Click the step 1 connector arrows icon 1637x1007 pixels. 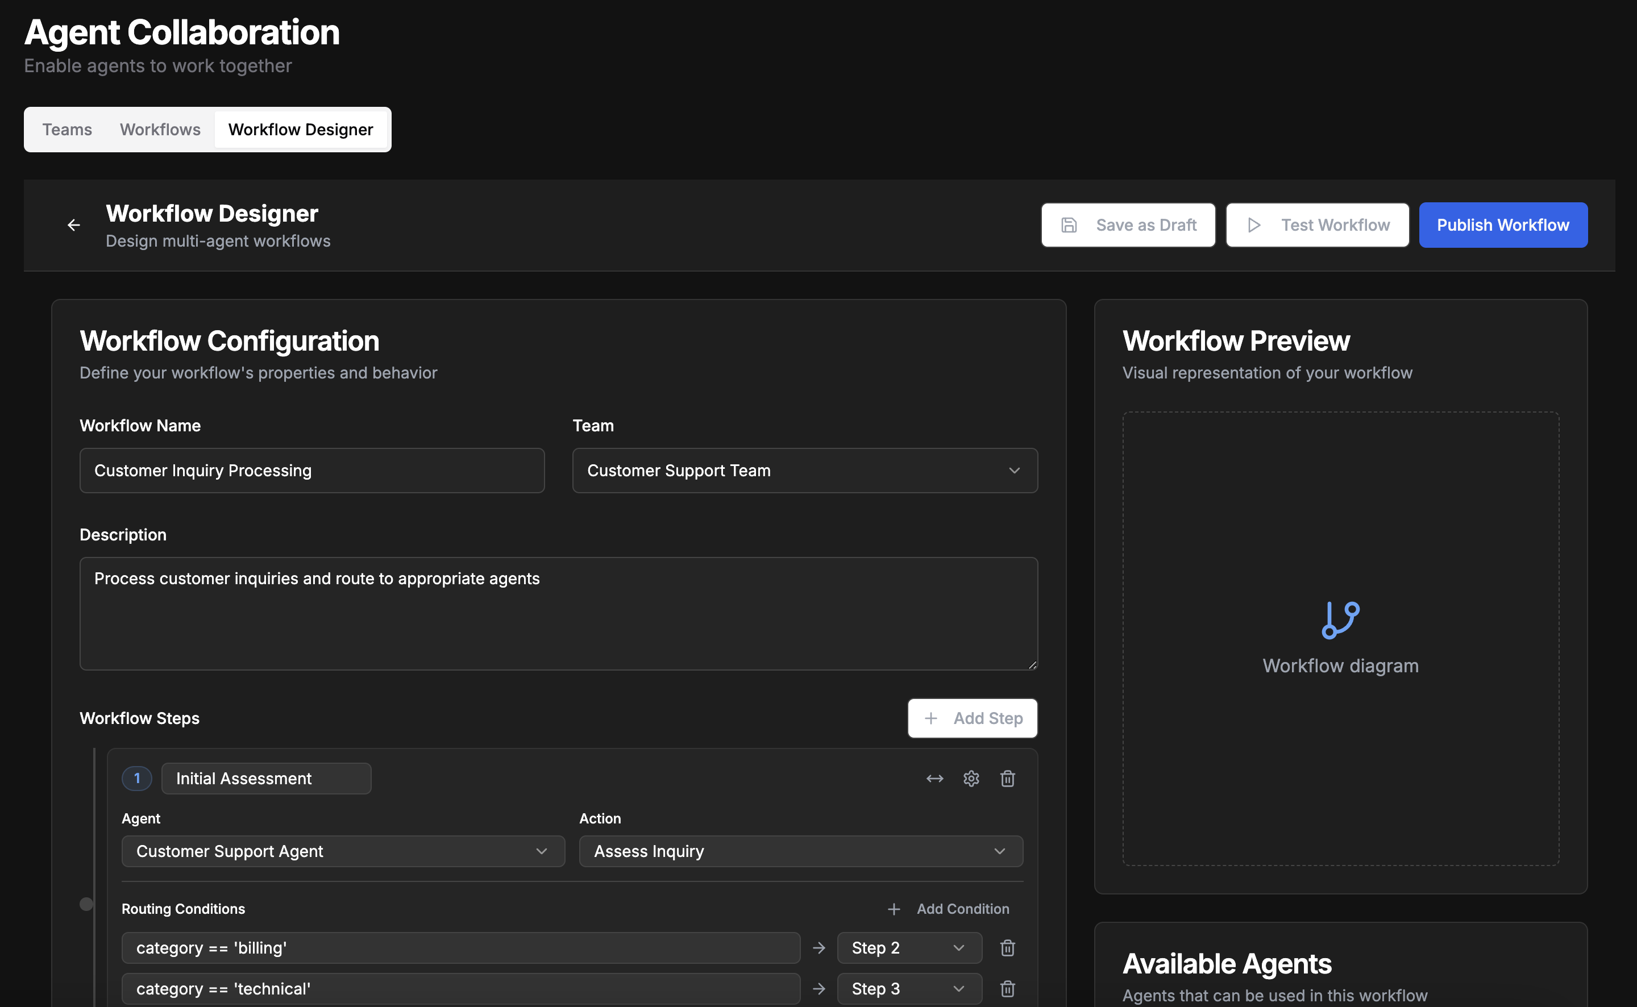pyautogui.click(x=934, y=779)
